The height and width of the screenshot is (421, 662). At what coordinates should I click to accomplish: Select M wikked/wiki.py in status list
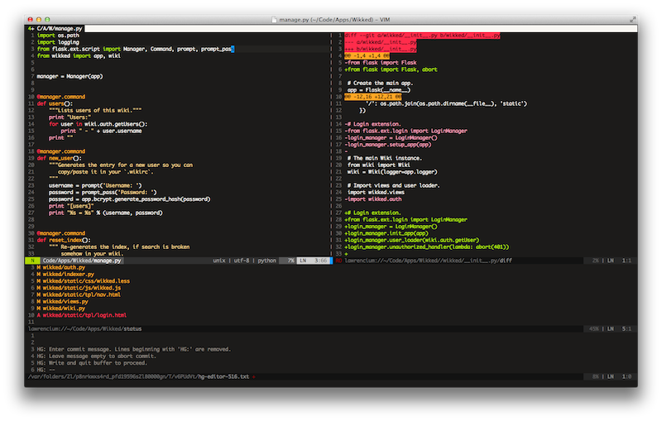[60, 309]
